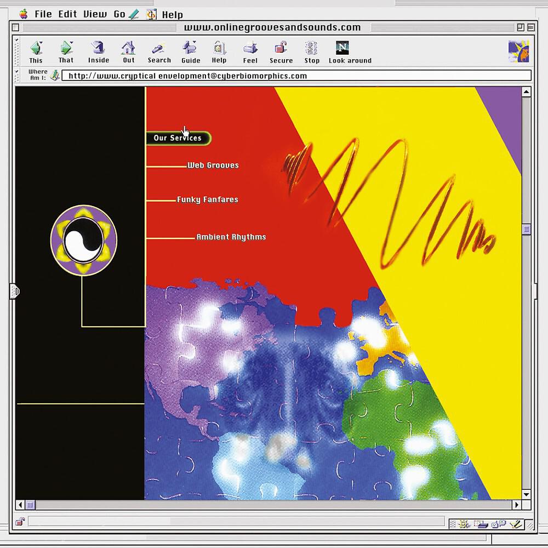Click the URL location field
The image size is (548, 548).
pos(296,76)
